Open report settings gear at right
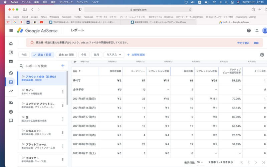The image size is (267, 167). click(262, 55)
